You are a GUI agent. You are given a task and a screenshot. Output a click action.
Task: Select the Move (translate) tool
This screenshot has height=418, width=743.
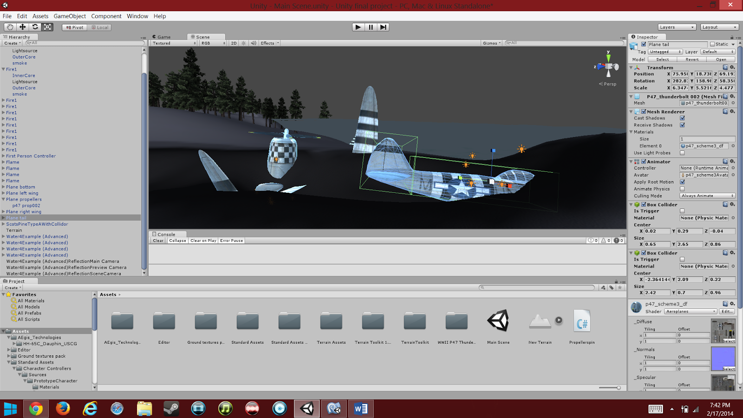(22, 27)
